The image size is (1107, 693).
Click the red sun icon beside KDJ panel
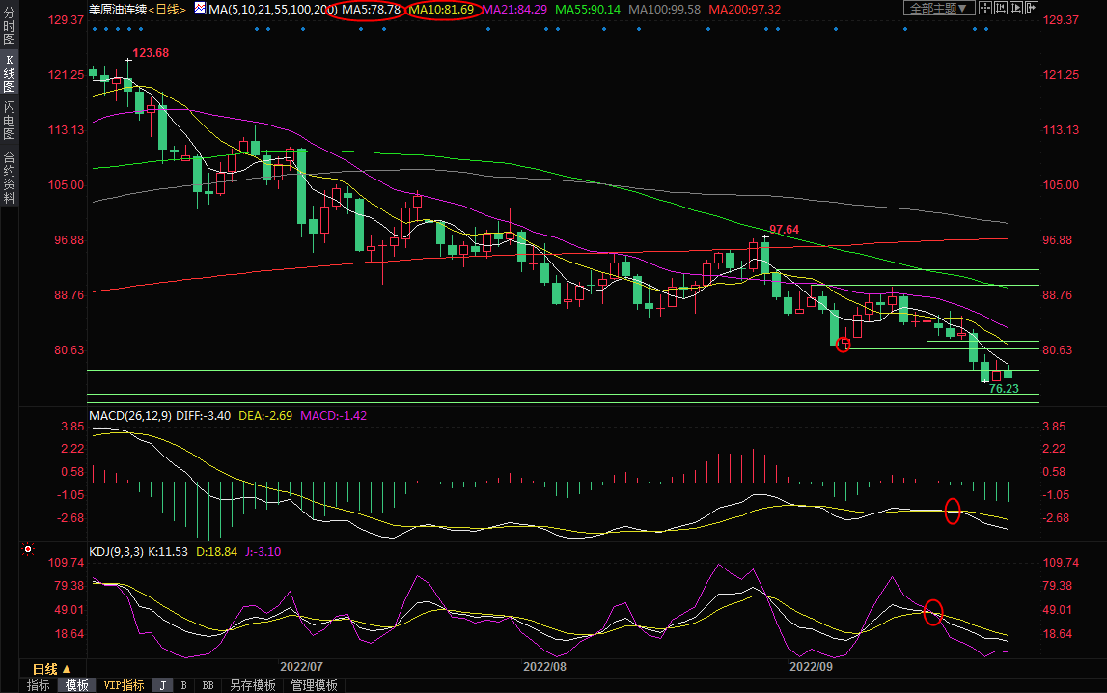click(28, 550)
